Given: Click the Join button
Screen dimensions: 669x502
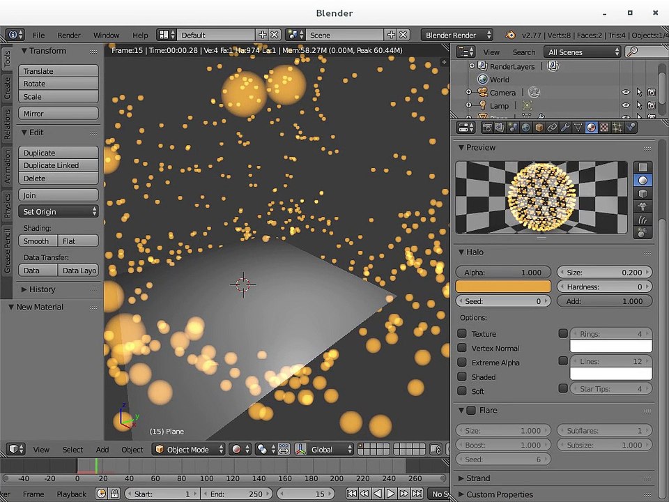Looking at the screenshot, I should coord(59,195).
